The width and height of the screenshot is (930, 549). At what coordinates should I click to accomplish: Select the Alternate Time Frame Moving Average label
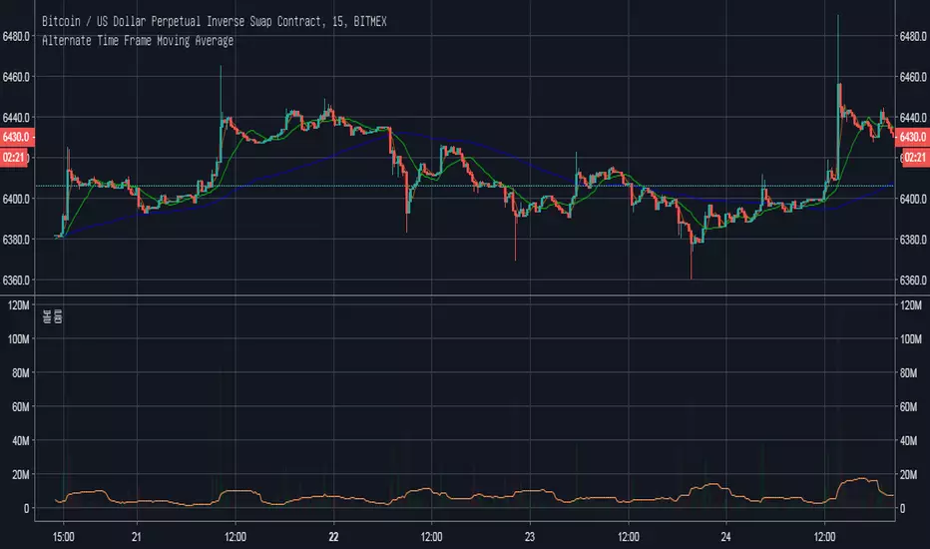pos(138,40)
